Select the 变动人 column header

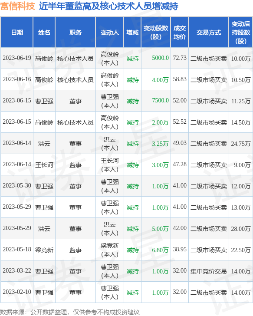coord(110,32)
